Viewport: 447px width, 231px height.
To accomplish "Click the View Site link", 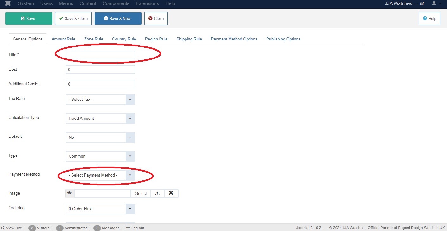I will pos(12,228).
